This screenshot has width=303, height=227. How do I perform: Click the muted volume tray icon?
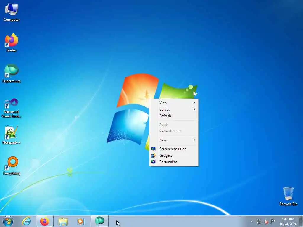point(266,221)
